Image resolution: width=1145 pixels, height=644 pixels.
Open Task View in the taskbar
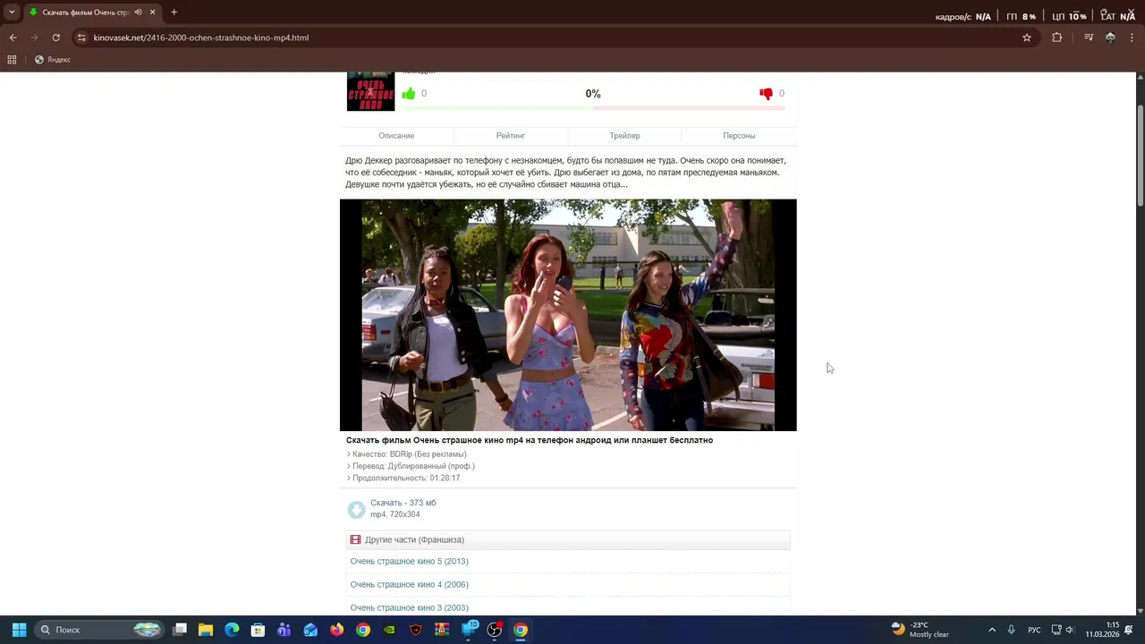coord(180,630)
